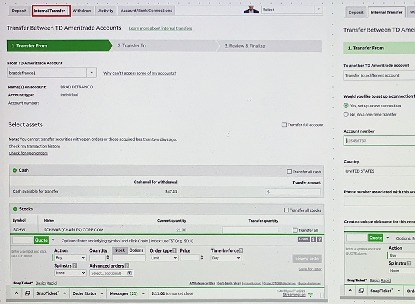Screen dimensions: 415x304
Task: Click the green Quote button
Action: (x=41, y=240)
